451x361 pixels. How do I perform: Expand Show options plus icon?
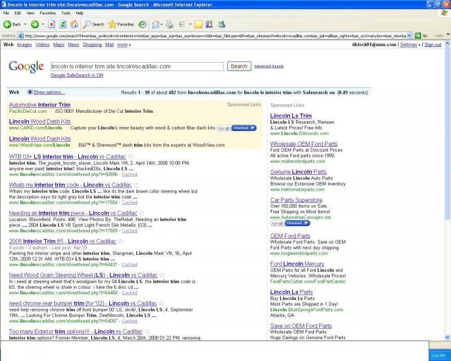click(x=30, y=92)
